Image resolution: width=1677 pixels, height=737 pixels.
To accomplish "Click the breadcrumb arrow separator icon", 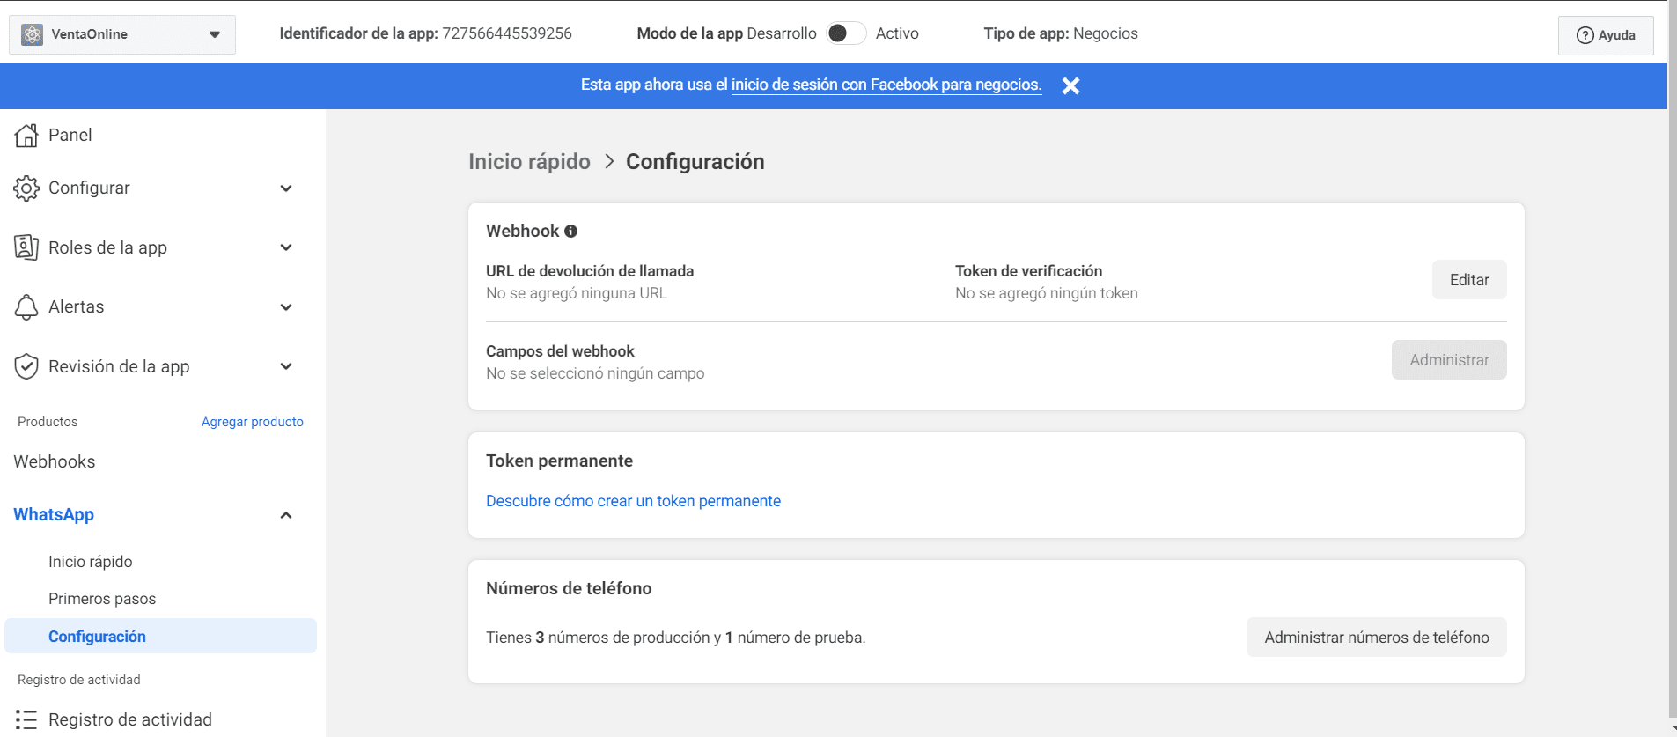I will click(x=609, y=162).
